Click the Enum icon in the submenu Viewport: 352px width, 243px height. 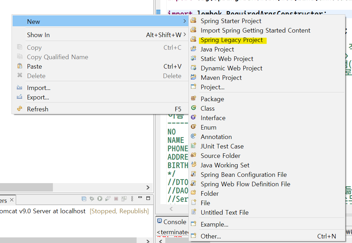[x=193, y=126]
